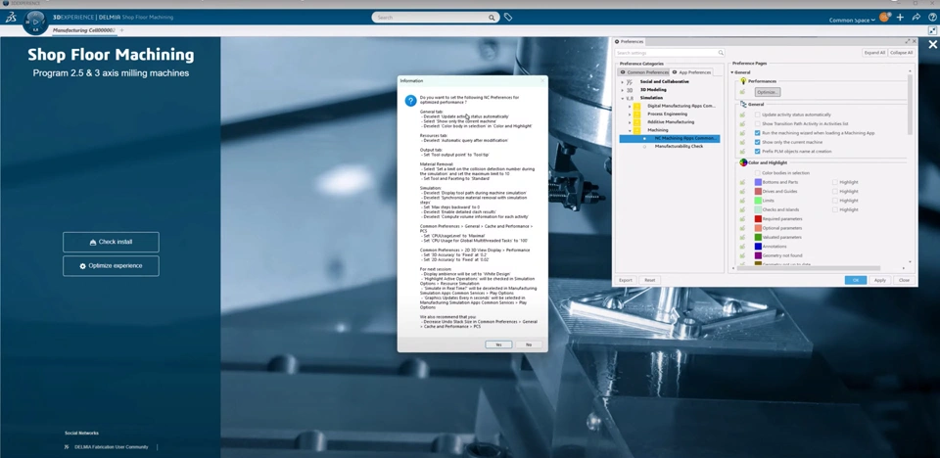The width and height of the screenshot is (940, 458).
Task: Click the lock icon beside Required parameters
Action: tap(742, 219)
